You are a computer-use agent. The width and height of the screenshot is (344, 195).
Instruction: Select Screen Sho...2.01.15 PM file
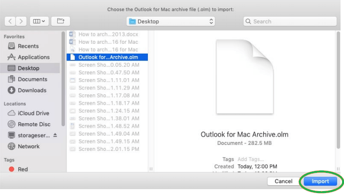click(x=107, y=149)
